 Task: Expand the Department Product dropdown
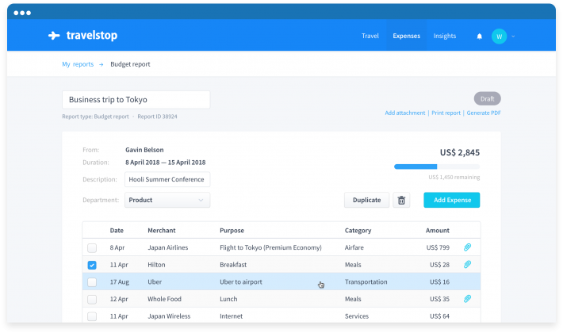pyautogui.click(x=167, y=201)
